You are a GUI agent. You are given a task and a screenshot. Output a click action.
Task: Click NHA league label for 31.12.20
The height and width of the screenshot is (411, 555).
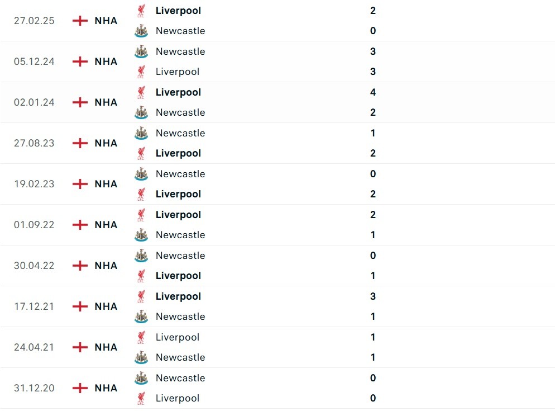point(106,388)
